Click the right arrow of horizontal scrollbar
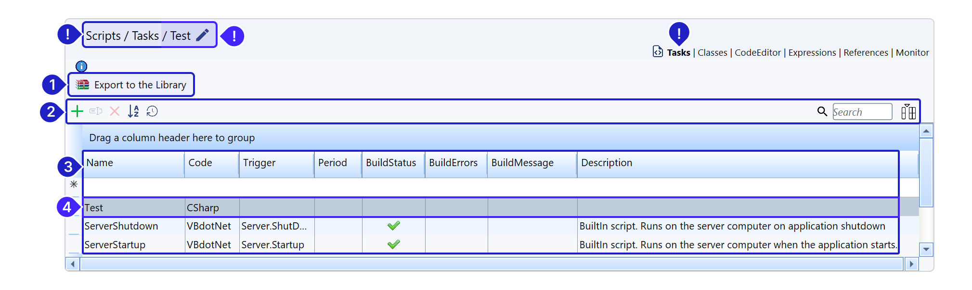The height and width of the screenshot is (290, 972). coord(911,264)
